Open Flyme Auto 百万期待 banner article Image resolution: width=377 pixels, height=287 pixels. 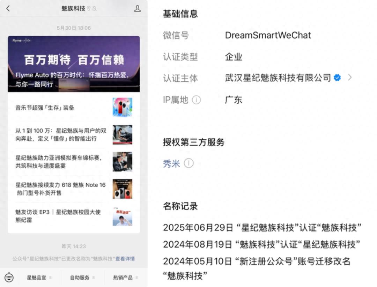[74, 64]
